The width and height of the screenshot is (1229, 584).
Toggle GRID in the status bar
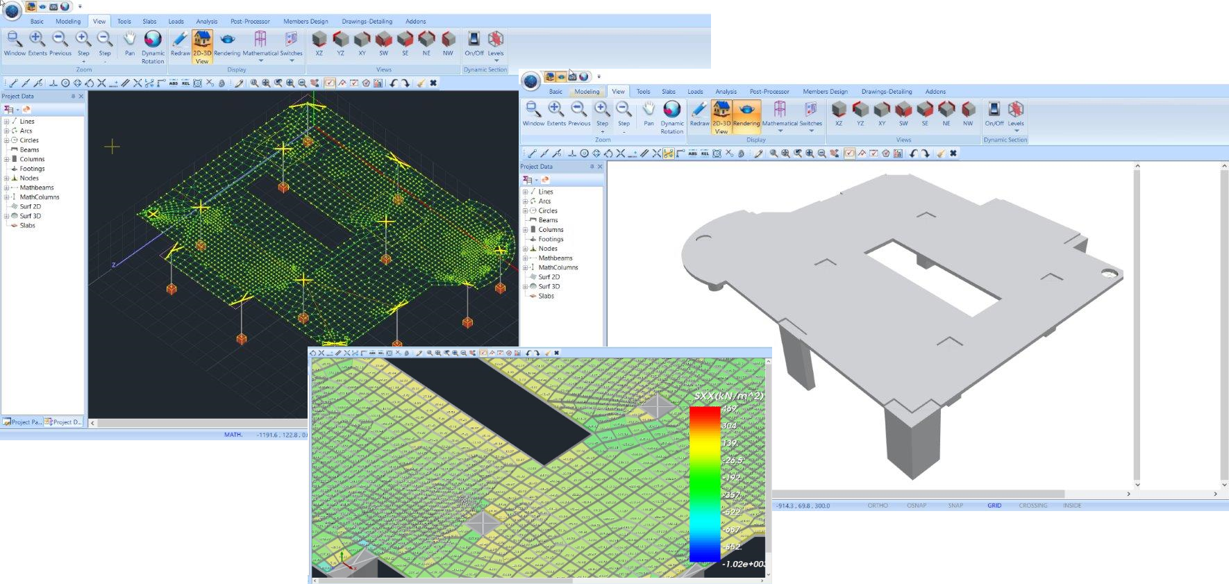tap(994, 506)
